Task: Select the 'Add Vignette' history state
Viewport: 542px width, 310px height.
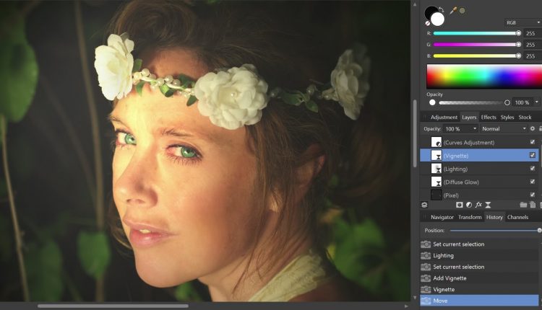Action: [481, 278]
